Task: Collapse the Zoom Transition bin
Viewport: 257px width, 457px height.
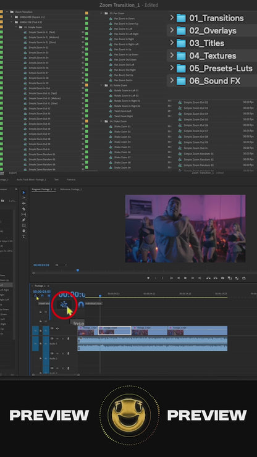Action: (7, 12)
